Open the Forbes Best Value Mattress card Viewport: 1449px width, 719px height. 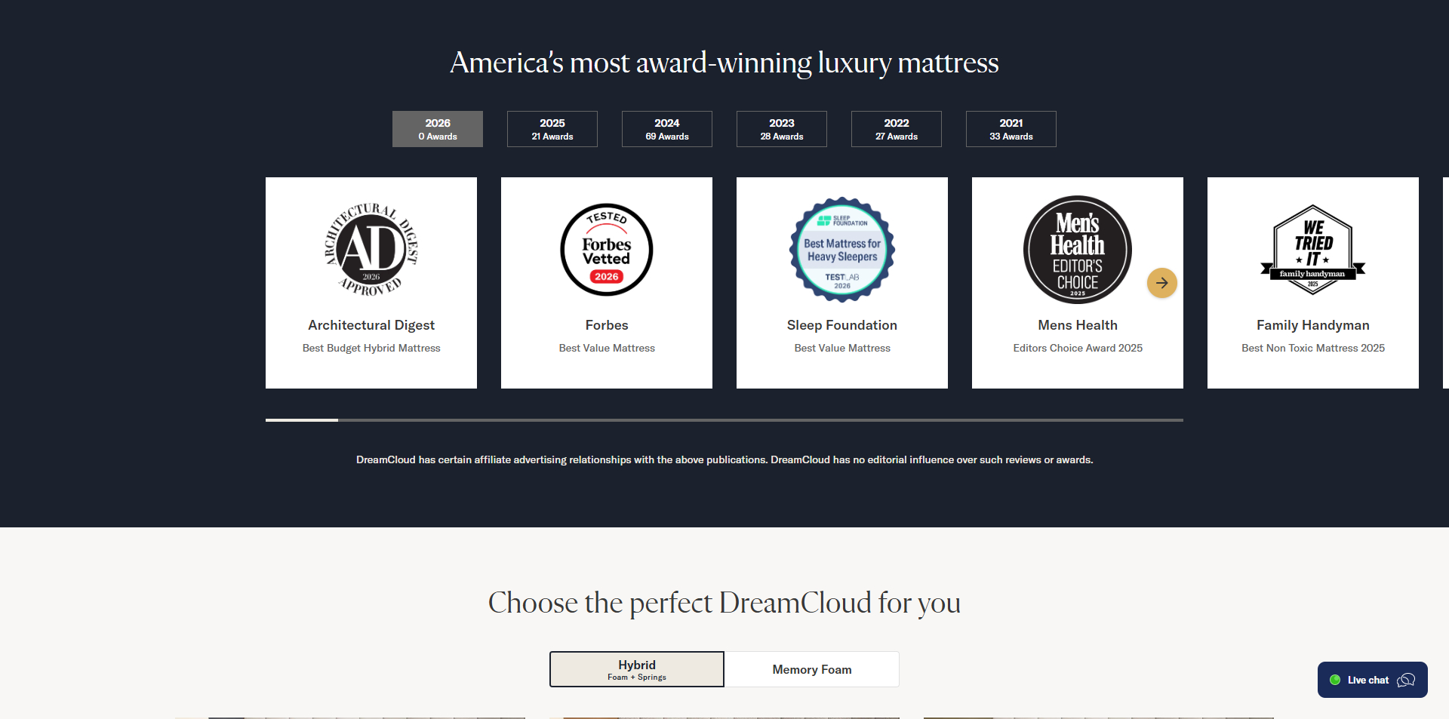(606, 282)
